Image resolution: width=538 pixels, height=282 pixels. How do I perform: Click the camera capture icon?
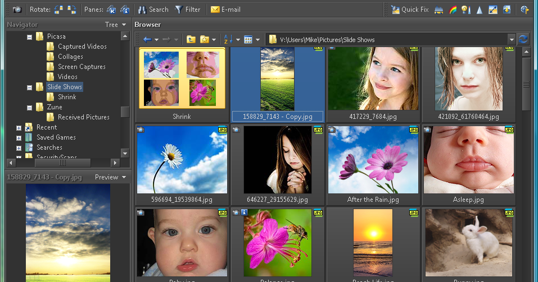click(17, 10)
